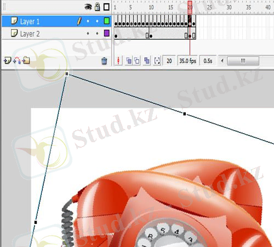Click the Center Frame button
Viewport: 274px width, 247px height.
[x=118, y=60]
